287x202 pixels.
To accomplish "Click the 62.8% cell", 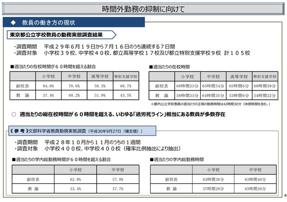I will [75, 179].
